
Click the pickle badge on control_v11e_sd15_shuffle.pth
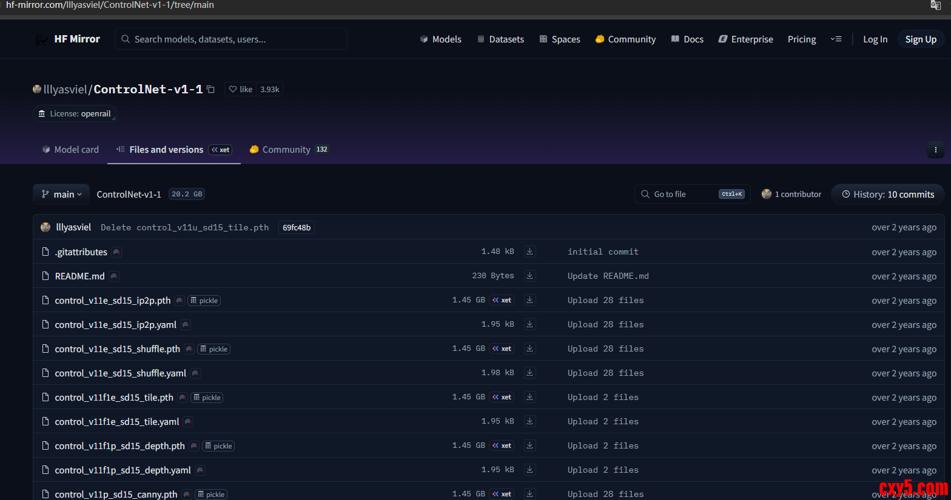213,349
